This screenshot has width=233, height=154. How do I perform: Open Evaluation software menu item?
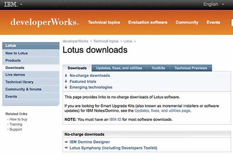click(148, 22)
